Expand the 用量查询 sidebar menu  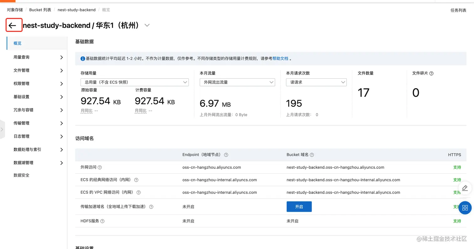point(37,57)
